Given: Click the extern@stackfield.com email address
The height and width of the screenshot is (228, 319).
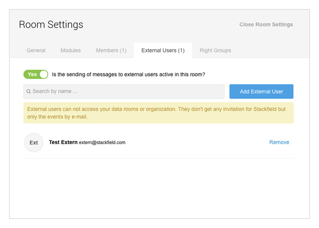Looking at the screenshot, I should click(x=102, y=142).
